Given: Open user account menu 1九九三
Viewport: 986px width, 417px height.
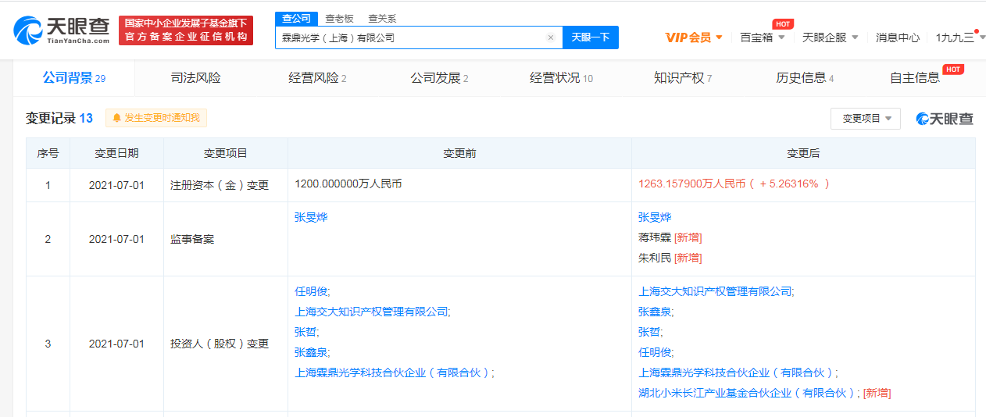Looking at the screenshot, I should 959,37.
